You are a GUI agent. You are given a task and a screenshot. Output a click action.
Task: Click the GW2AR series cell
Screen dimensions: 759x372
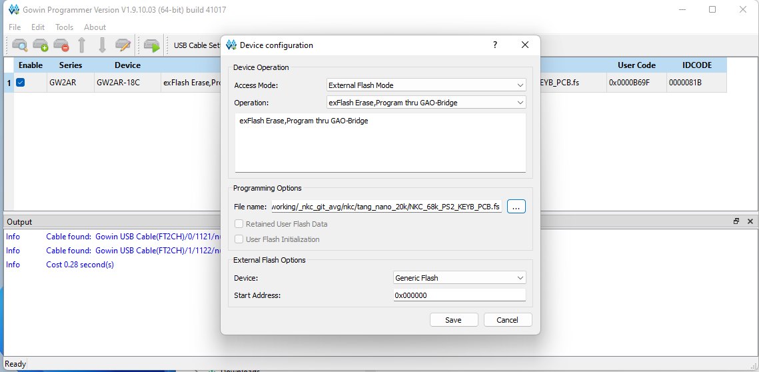click(x=70, y=83)
